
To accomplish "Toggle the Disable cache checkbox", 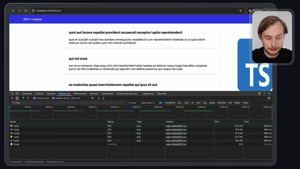I will (53, 98).
